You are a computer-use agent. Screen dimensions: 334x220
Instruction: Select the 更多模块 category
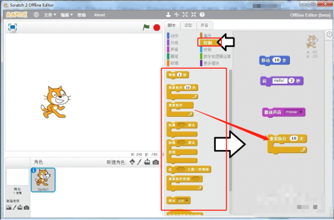pyautogui.click(x=210, y=63)
